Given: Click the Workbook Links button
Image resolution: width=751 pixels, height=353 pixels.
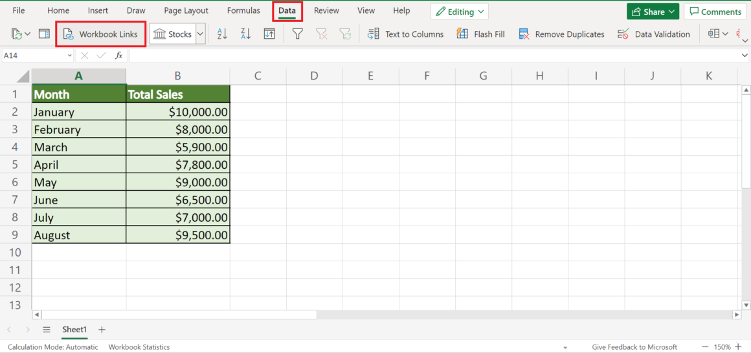Looking at the screenshot, I should click(x=100, y=34).
